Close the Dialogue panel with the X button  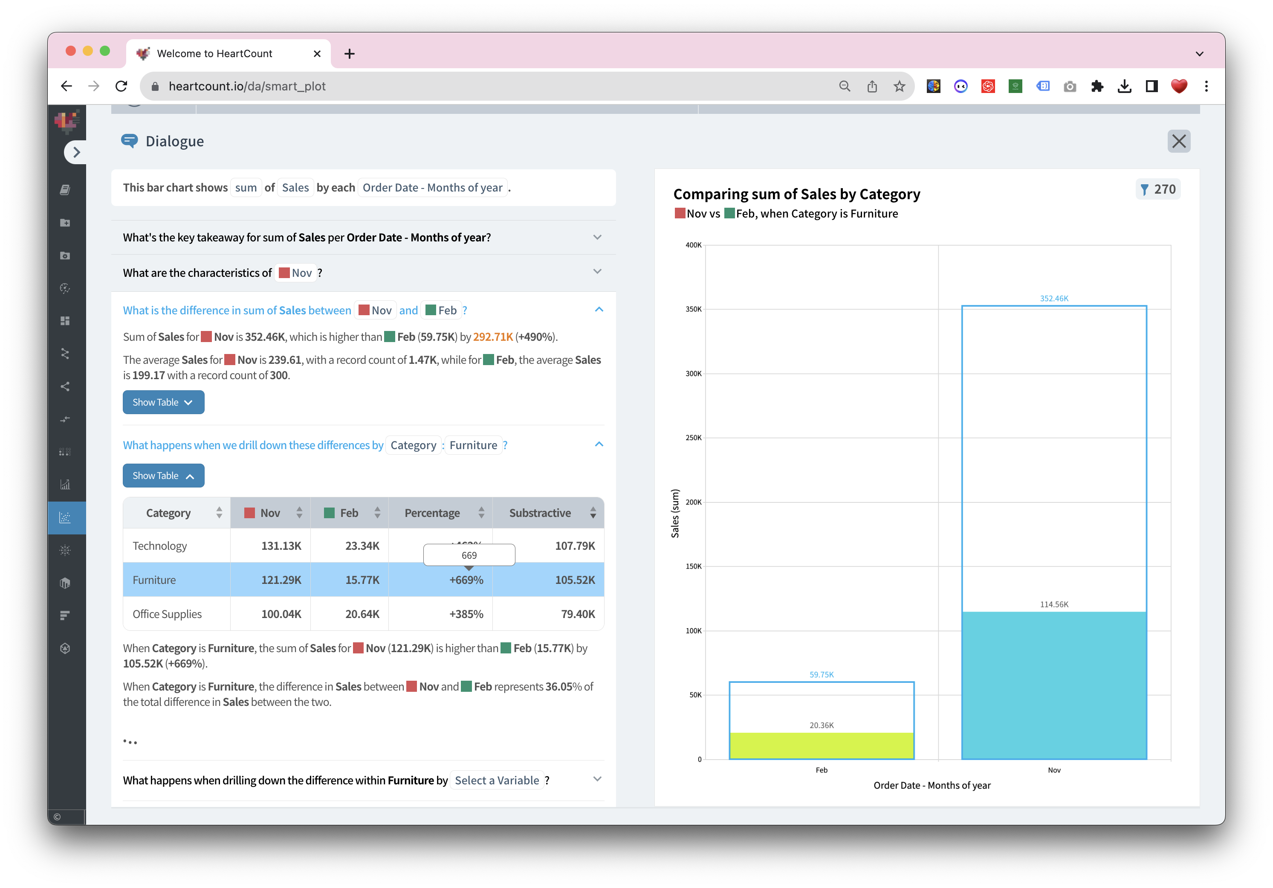(x=1179, y=142)
